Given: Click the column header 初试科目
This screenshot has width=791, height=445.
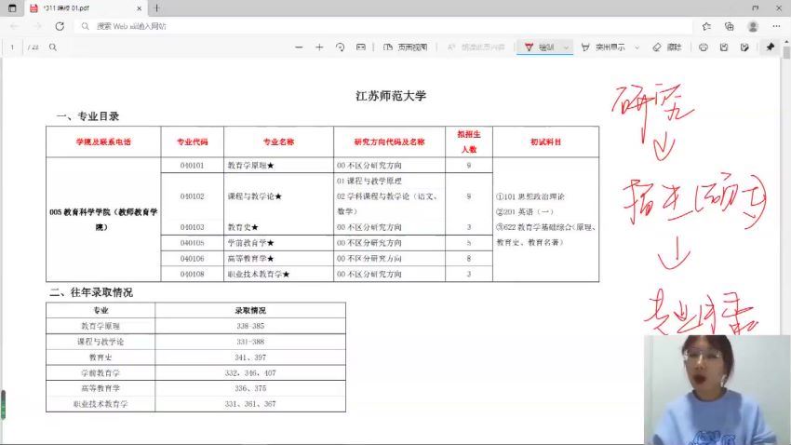Looking at the screenshot, I should pyautogui.click(x=546, y=142).
